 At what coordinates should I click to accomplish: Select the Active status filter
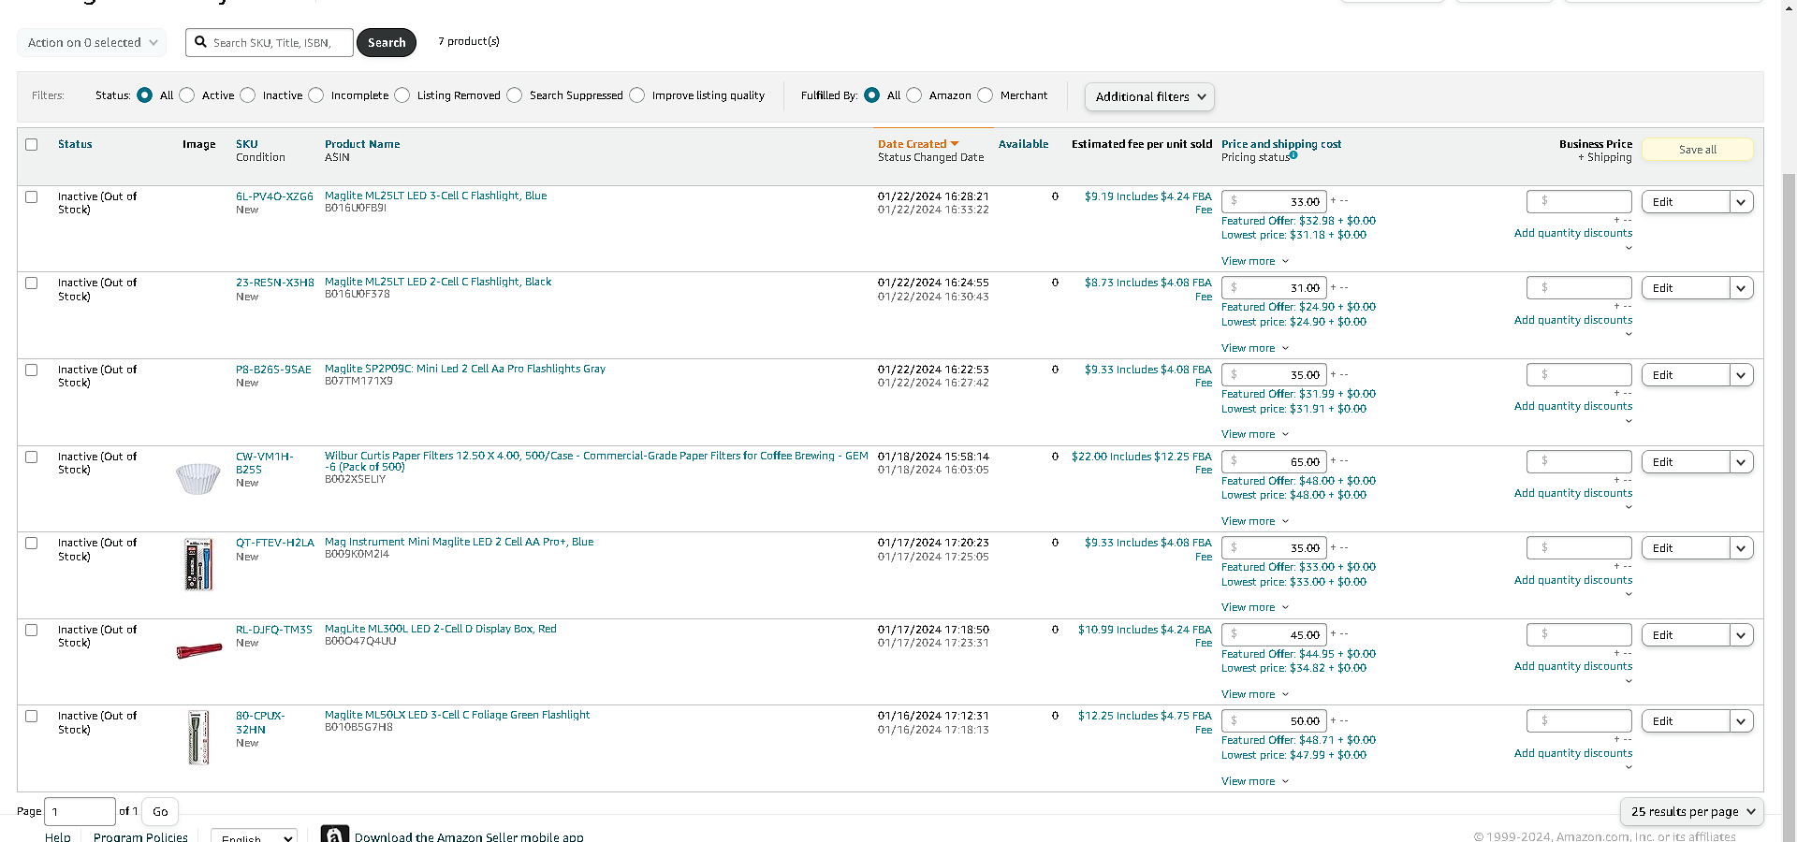(x=187, y=95)
